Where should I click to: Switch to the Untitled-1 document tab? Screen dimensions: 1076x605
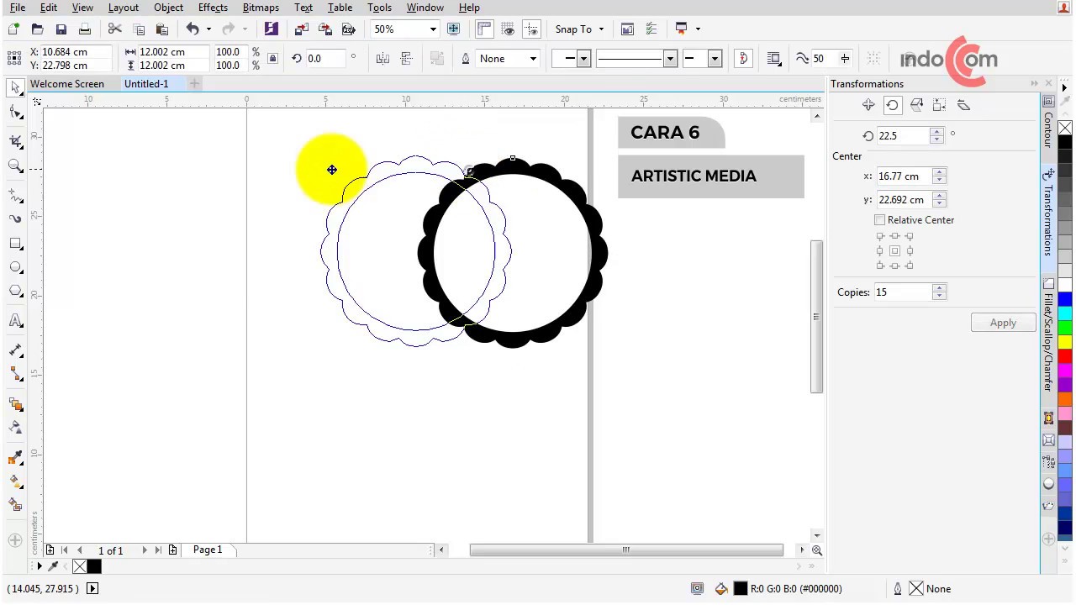(x=146, y=83)
